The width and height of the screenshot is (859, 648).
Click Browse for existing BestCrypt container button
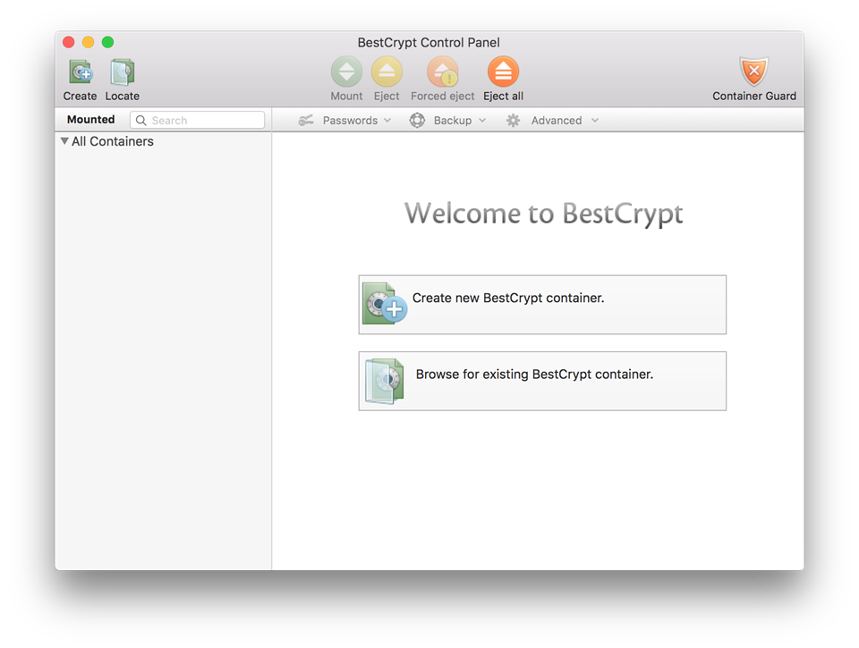click(x=542, y=381)
